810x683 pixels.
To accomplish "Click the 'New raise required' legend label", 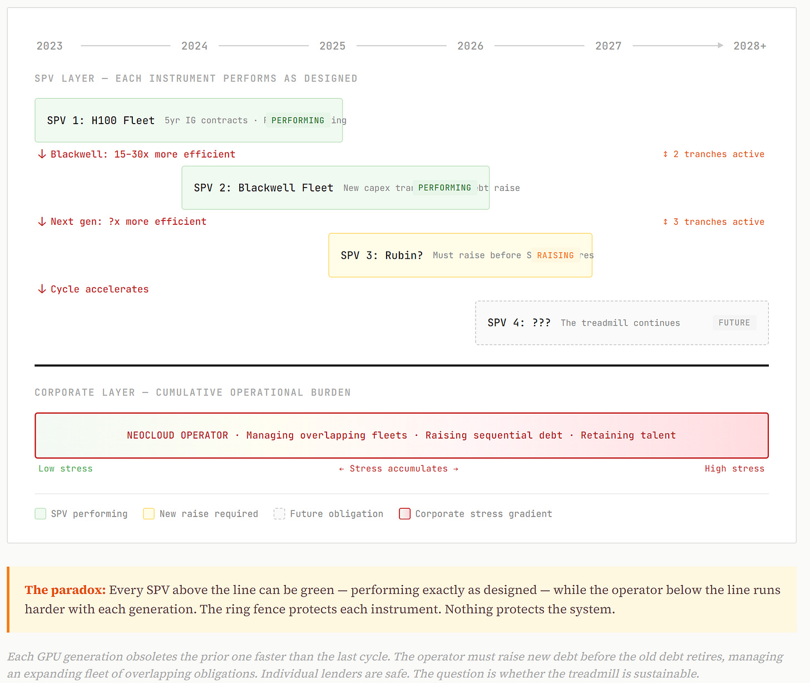I will coord(209,514).
